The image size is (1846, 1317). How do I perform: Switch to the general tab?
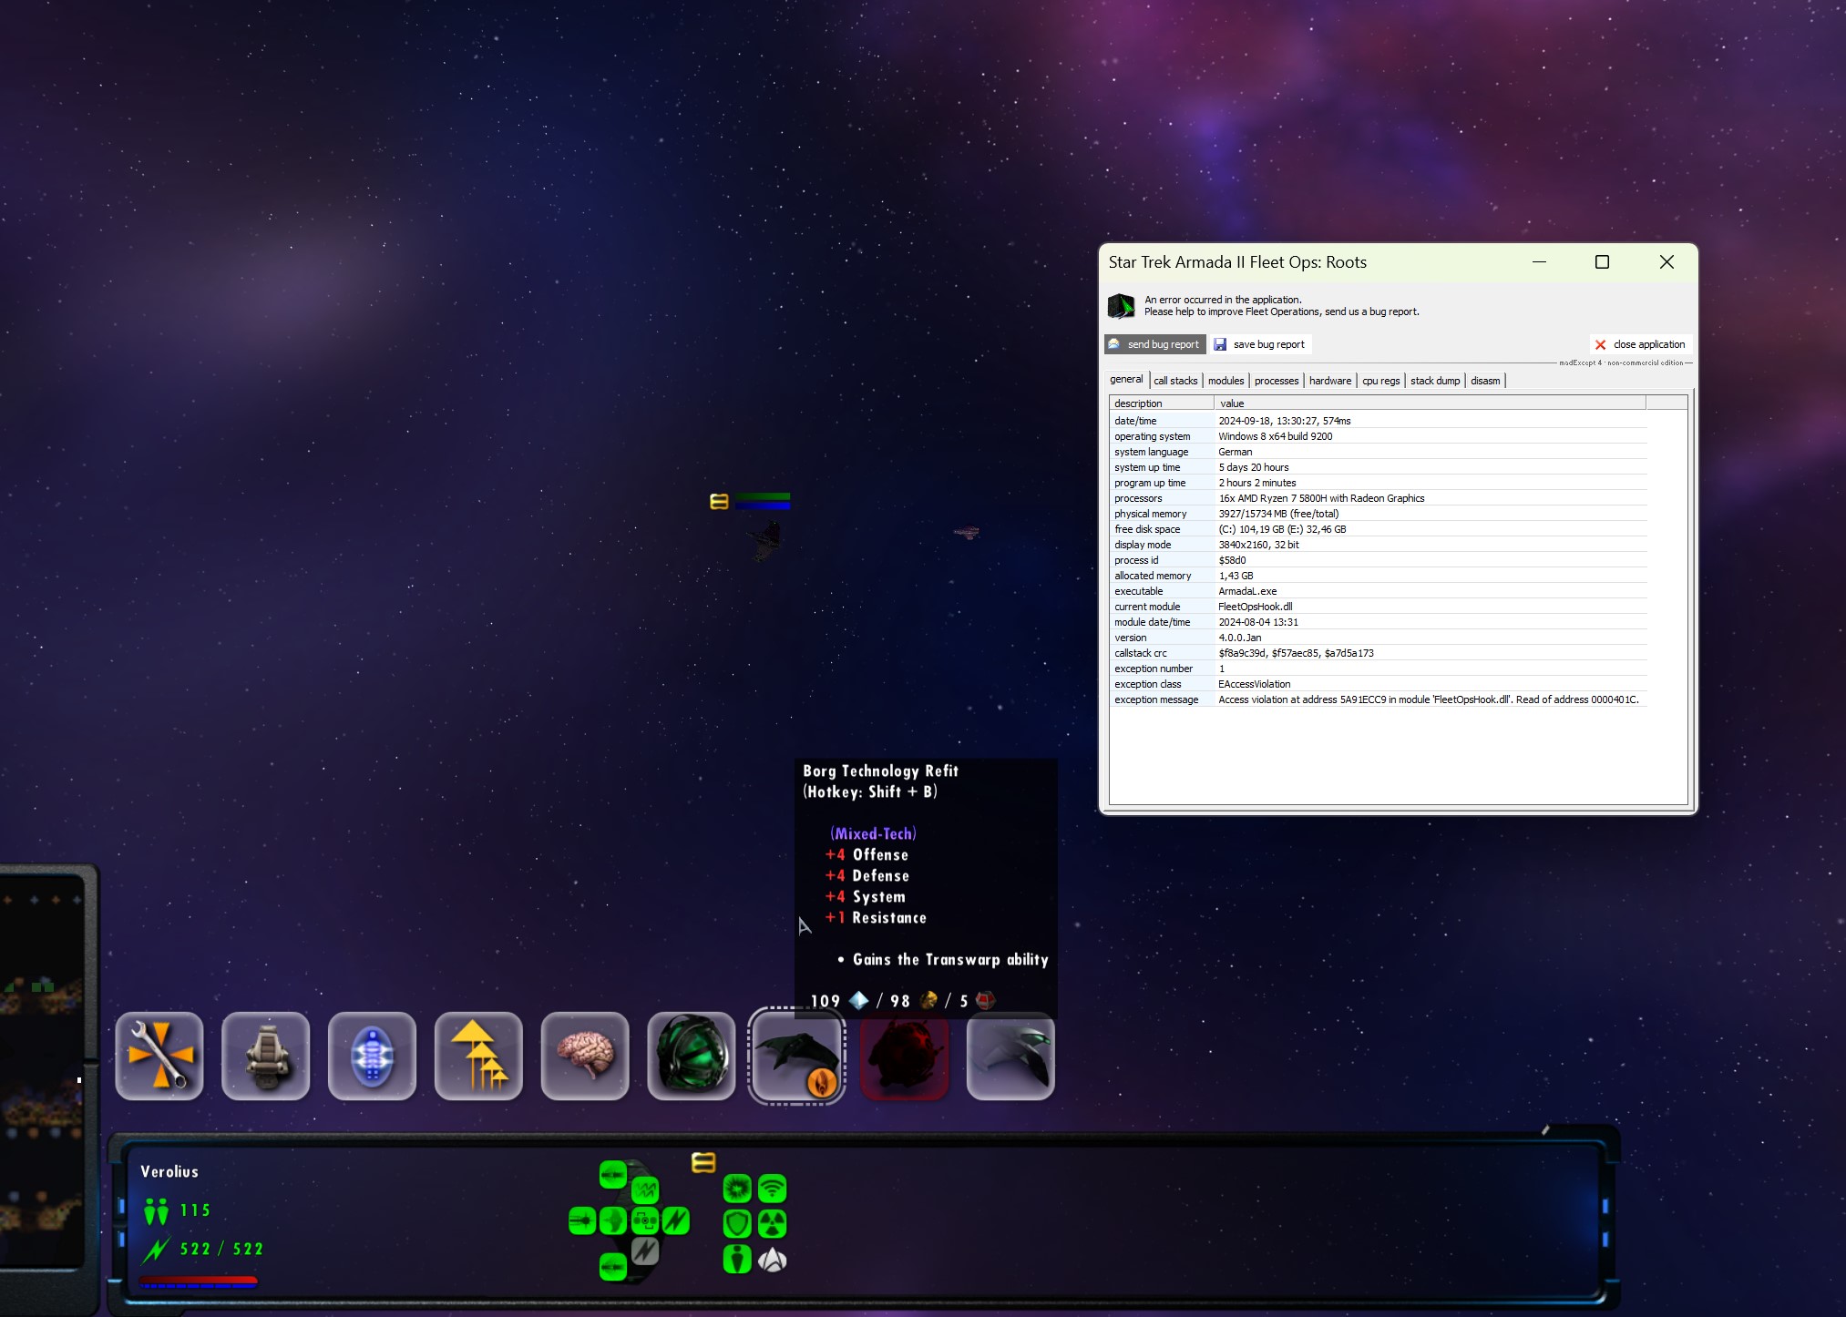(x=1126, y=380)
